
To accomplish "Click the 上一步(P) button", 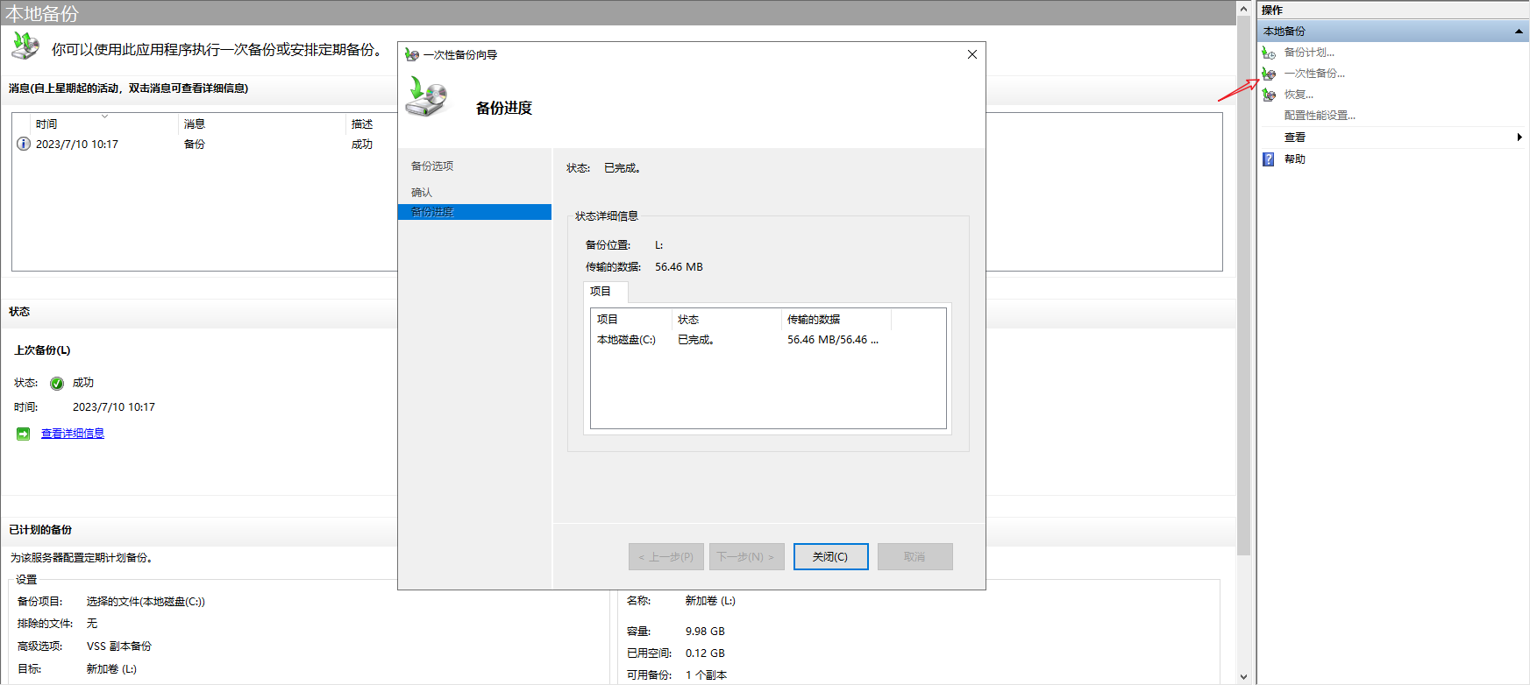I will (666, 557).
